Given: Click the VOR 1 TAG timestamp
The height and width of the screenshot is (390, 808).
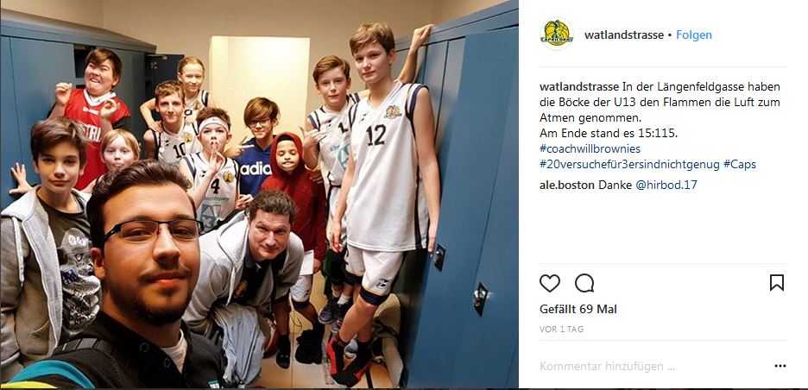Looking at the screenshot, I should click(561, 330).
